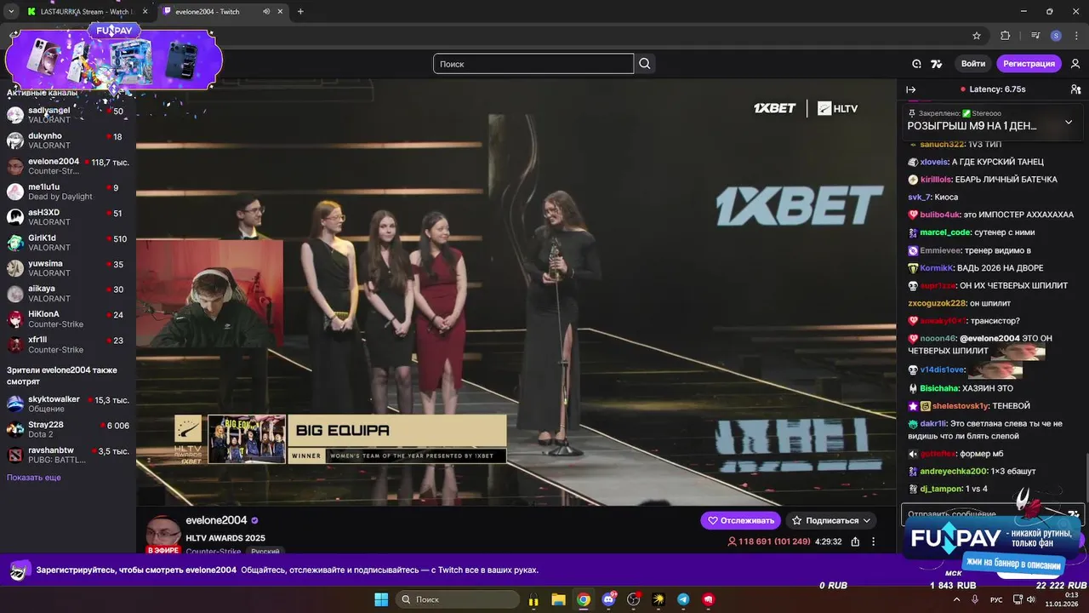Click the РУС keyboard language indicator
This screenshot has width=1089, height=613.
(x=996, y=599)
